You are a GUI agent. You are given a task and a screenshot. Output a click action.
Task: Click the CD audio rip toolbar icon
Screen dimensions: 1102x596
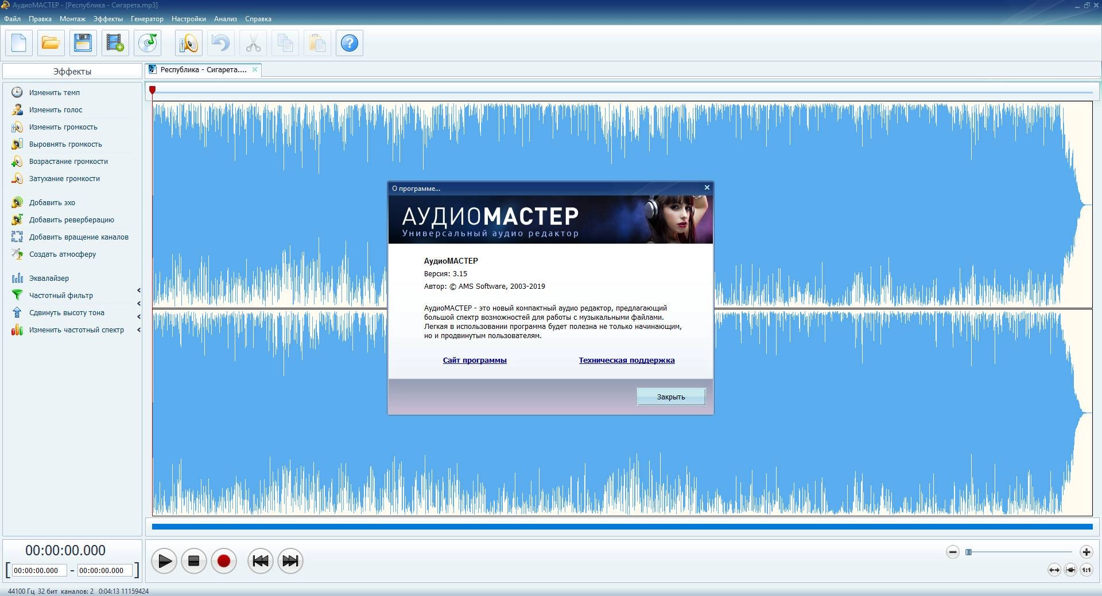(148, 43)
